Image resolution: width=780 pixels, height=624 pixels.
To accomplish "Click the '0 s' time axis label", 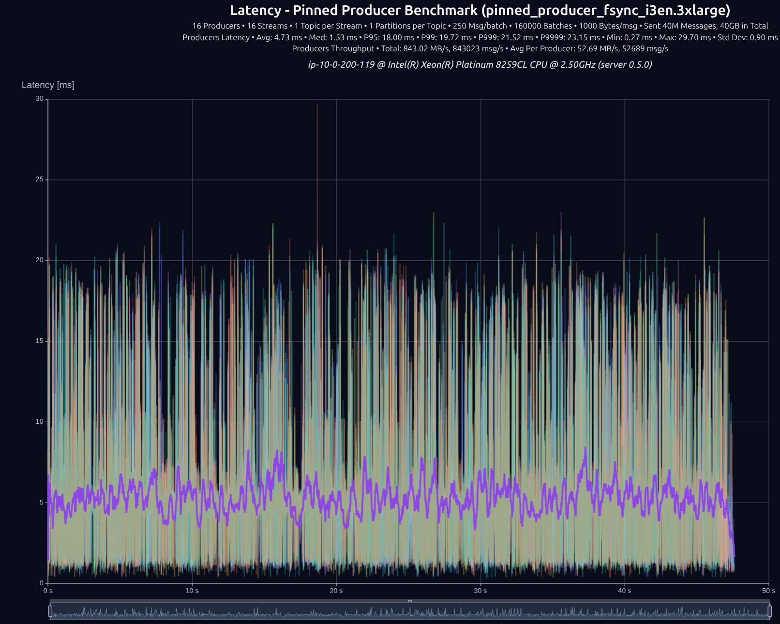I will pyautogui.click(x=48, y=591).
